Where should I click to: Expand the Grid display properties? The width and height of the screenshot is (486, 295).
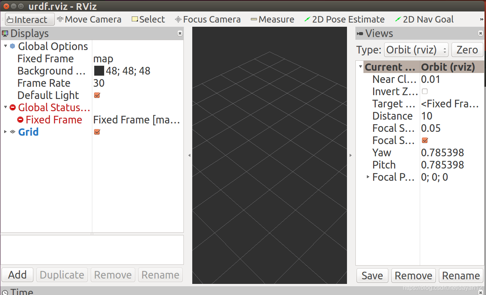pos(5,132)
